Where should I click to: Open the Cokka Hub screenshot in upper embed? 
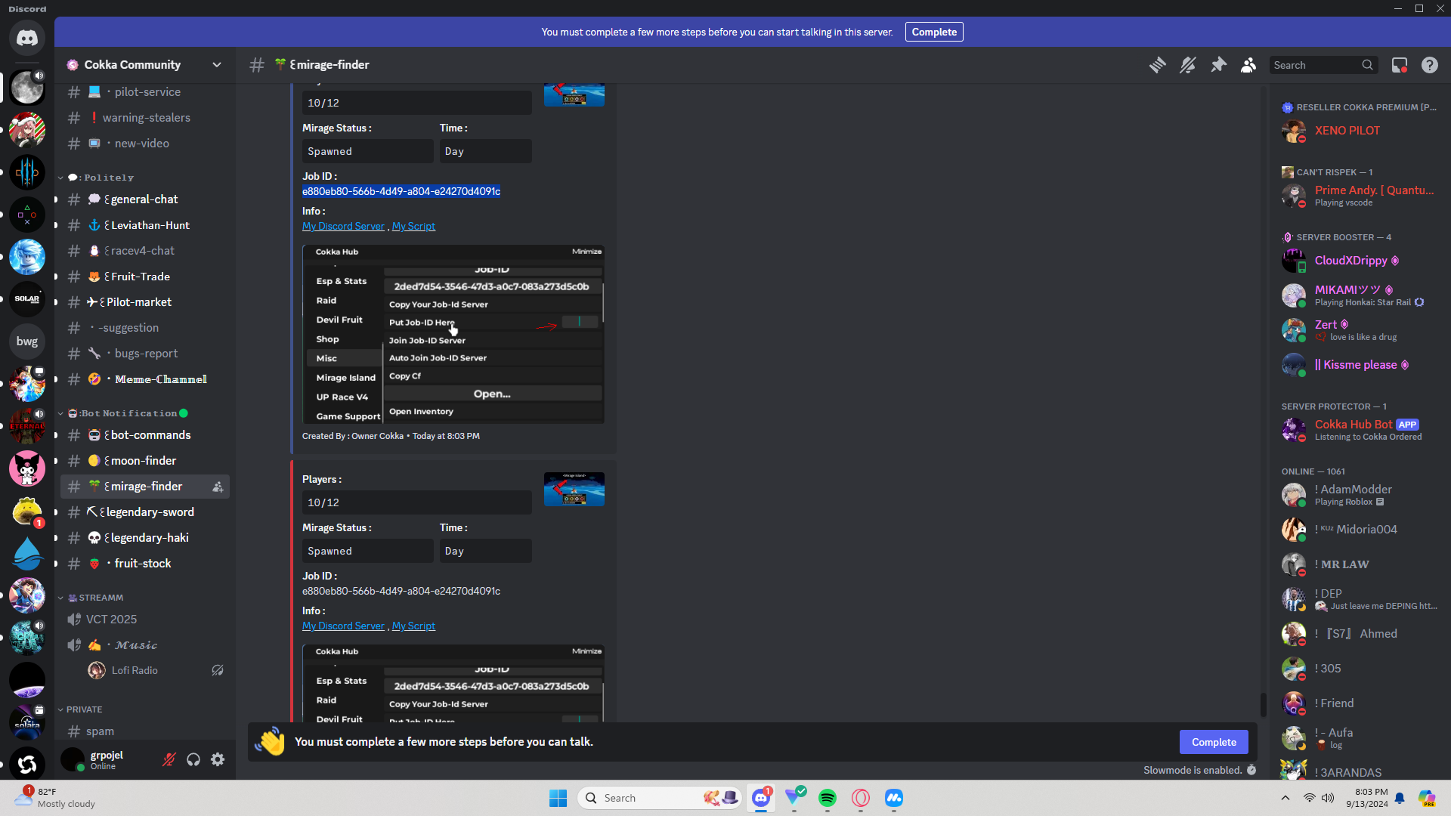point(453,334)
